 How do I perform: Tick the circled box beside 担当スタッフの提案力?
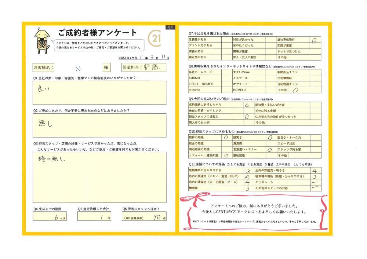(249, 117)
